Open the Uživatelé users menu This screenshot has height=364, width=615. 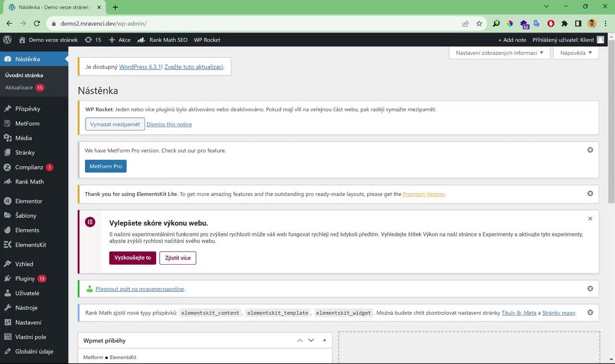click(34, 293)
